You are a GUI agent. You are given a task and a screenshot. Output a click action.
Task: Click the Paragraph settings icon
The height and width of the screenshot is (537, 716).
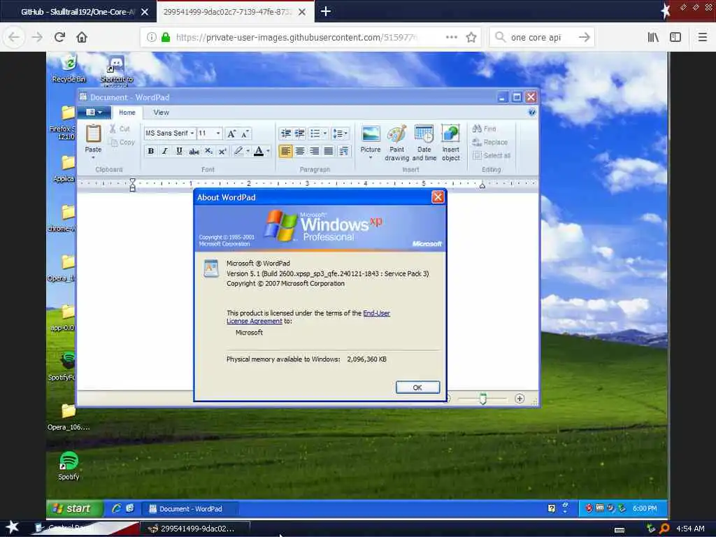(343, 151)
